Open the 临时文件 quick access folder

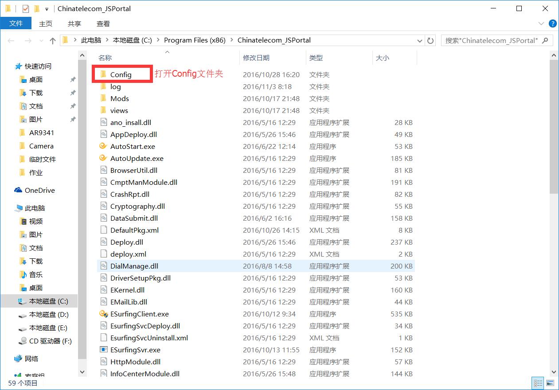[37, 159]
